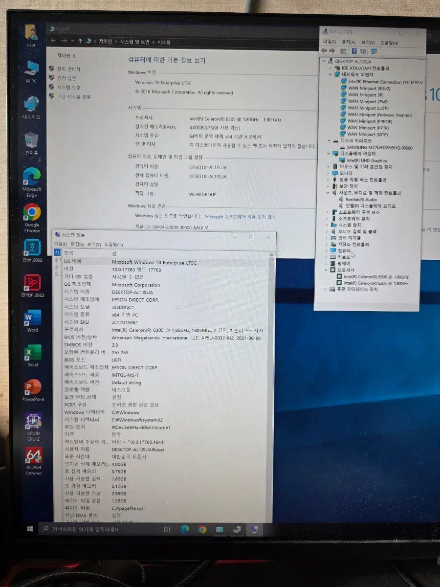Viewport: 440px width, 587px height.
Task: Open the Google Chrome desktop shortcut
Action: (x=32, y=218)
